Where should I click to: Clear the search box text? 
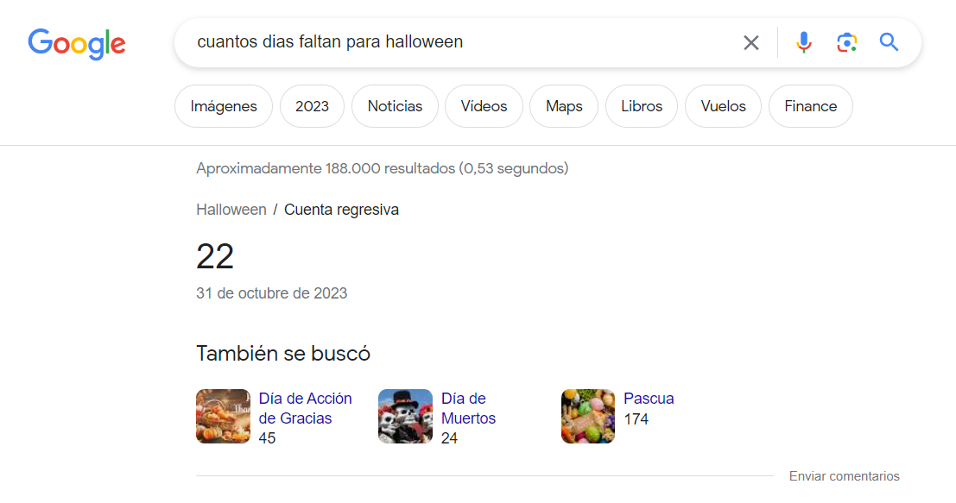click(x=750, y=42)
